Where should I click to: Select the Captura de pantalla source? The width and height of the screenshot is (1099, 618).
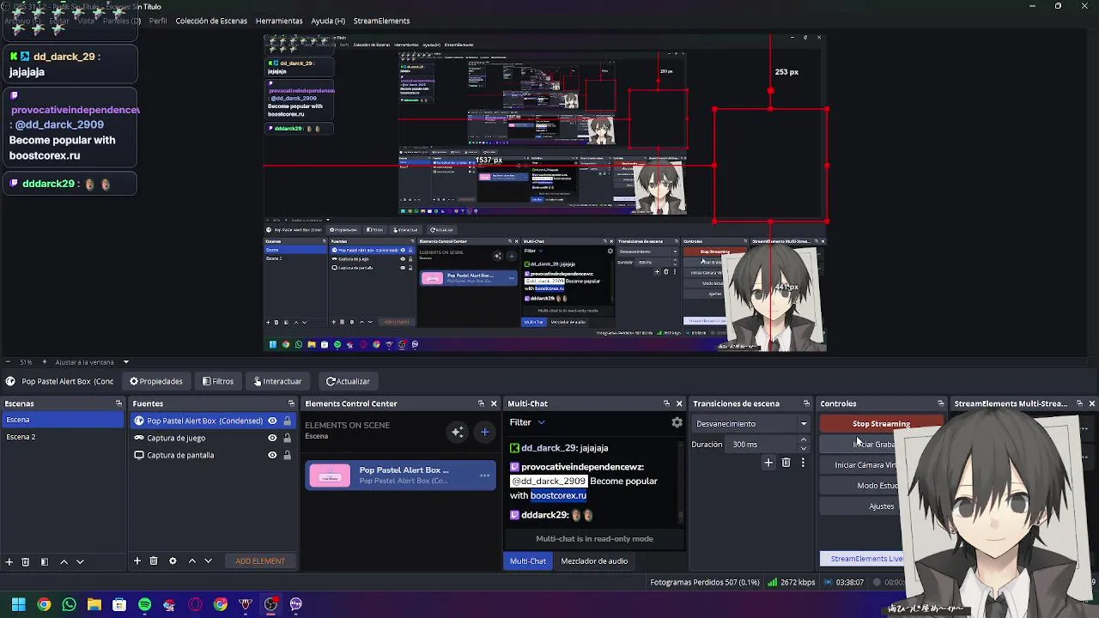pyautogui.click(x=180, y=455)
